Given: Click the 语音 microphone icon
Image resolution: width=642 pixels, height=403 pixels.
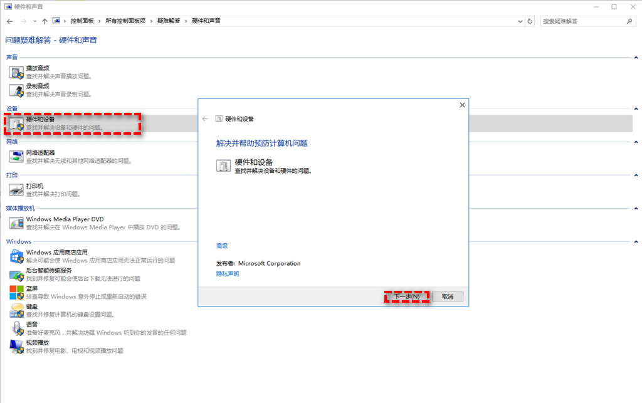Looking at the screenshot, I should click(x=16, y=328).
